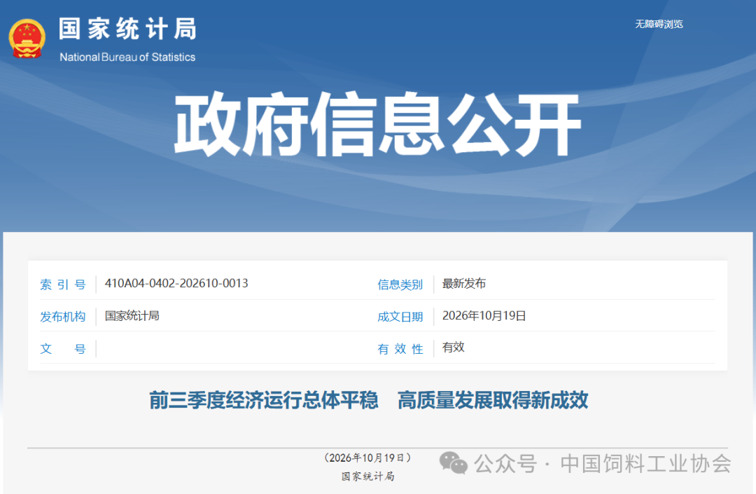Click the 成文日期 label
The height and width of the screenshot is (494, 756).
point(400,317)
